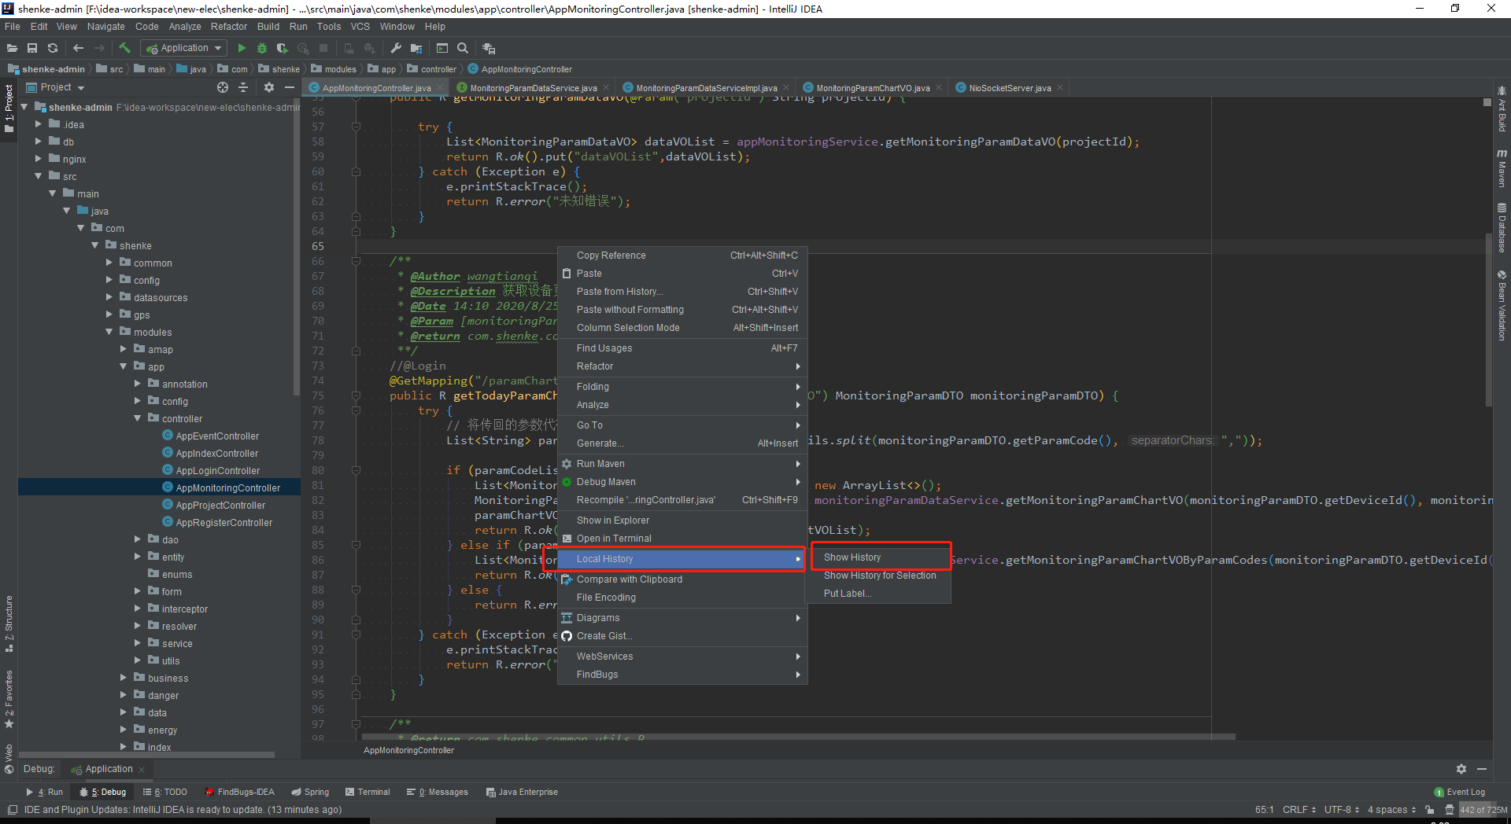The width and height of the screenshot is (1511, 824).
Task: Toggle the Favorites tool window
Action: click(x=9, y=698)
